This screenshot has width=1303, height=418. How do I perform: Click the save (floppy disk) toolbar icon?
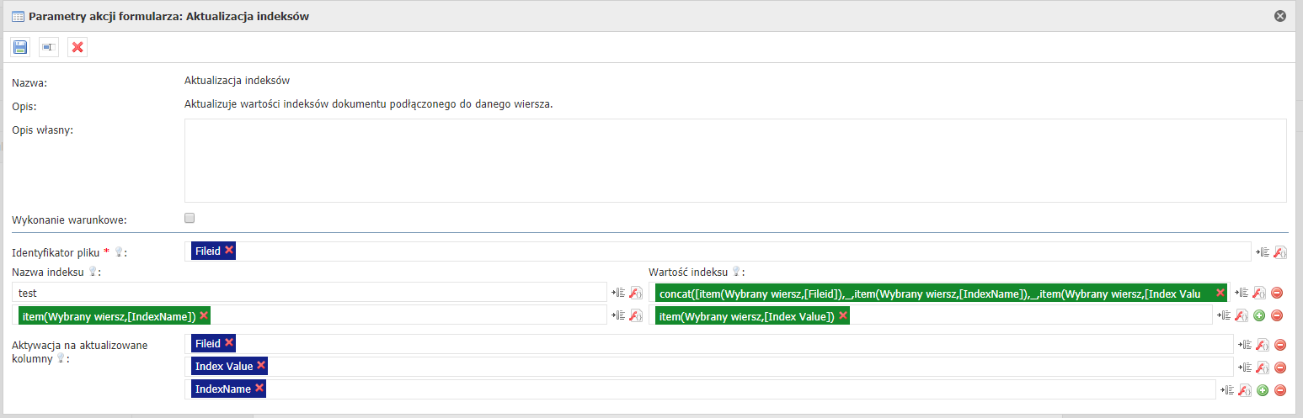coord(20,47)
